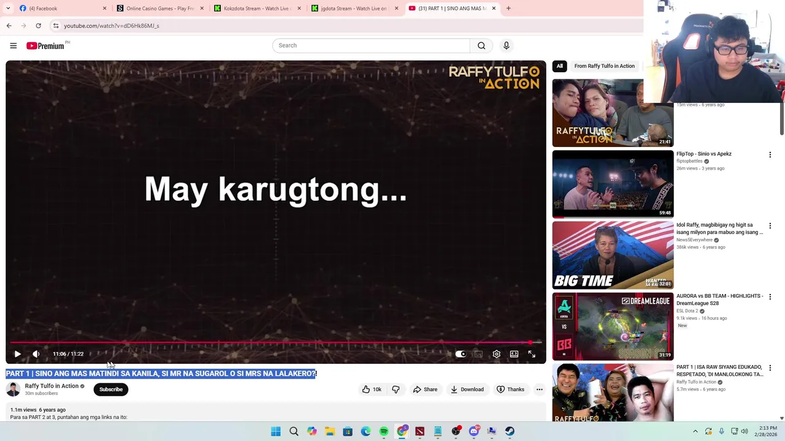The height and width of the screenshot is (441, 785).
Task: Open the AURORA vs BB TEAM video thumbnail
Action: (x=613, y=326)
